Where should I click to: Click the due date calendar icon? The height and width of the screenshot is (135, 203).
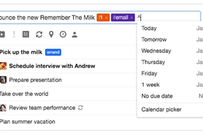(x=2, y=34)
